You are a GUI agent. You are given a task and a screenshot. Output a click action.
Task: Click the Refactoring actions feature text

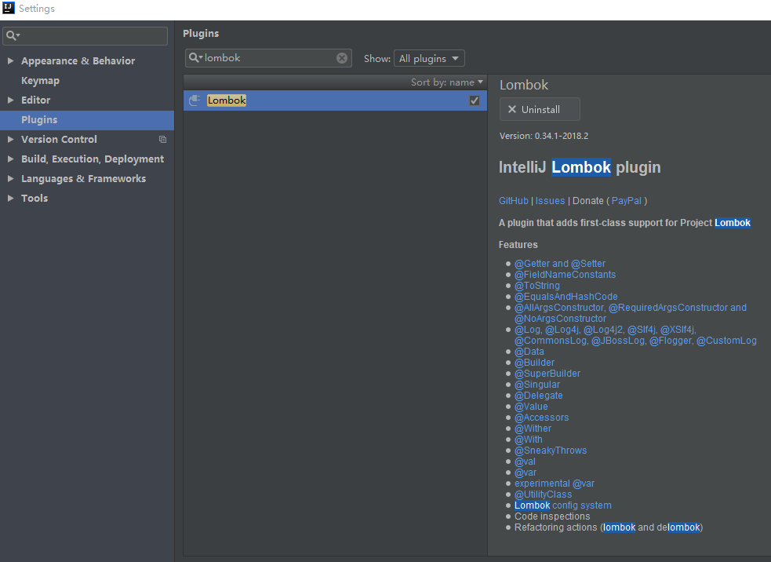pyautogui.click(x=609, y=527)
